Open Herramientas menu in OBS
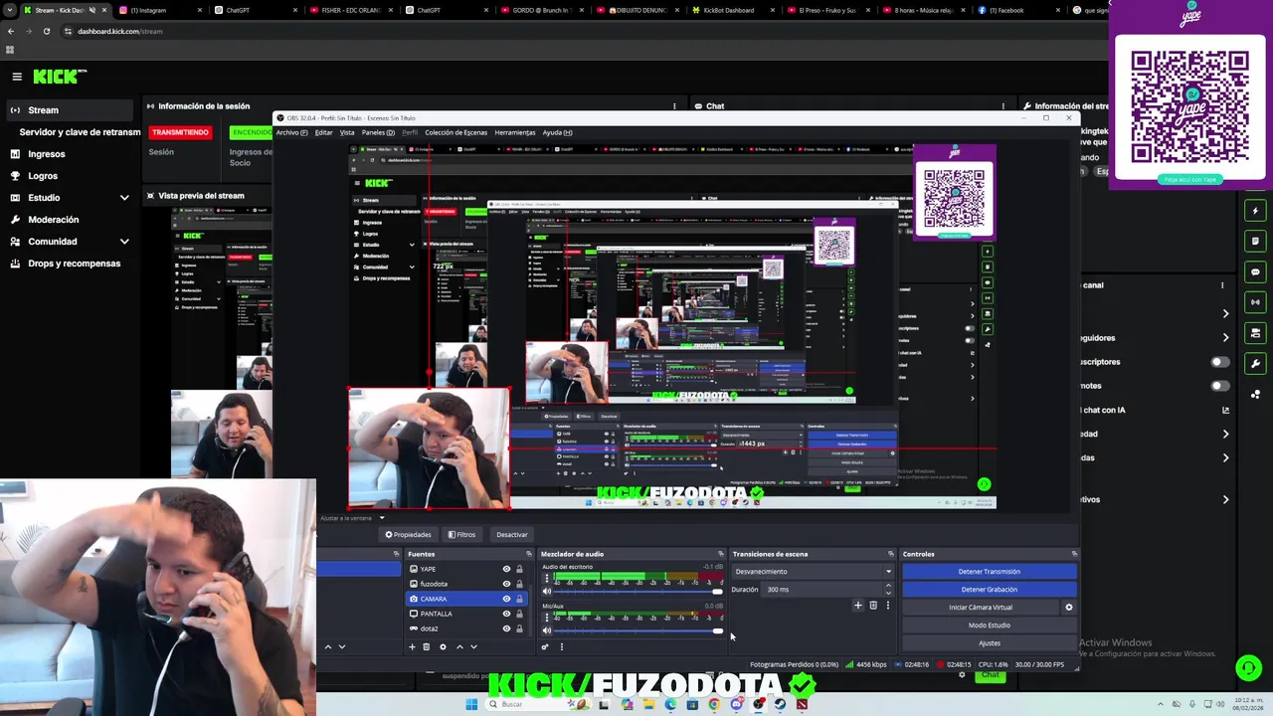 point(515,132)
